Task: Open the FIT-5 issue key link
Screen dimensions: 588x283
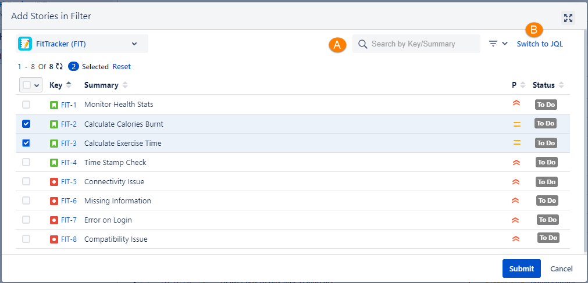Action: [69, 182]
